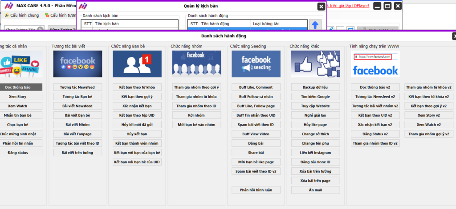Select Buff Tin nhắn theo UID
The width and height of the screenshot is (456, 209).
pos(256,115)
